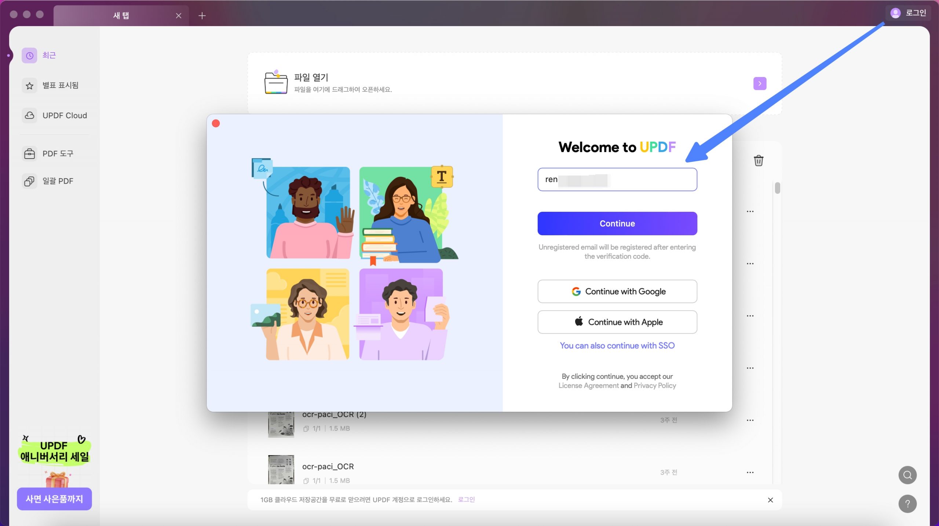Image resolution: width=939 pixels, height=526 pixels.
Task: Click the 사면 사은품까지 promo button
Action: [54, 499]
